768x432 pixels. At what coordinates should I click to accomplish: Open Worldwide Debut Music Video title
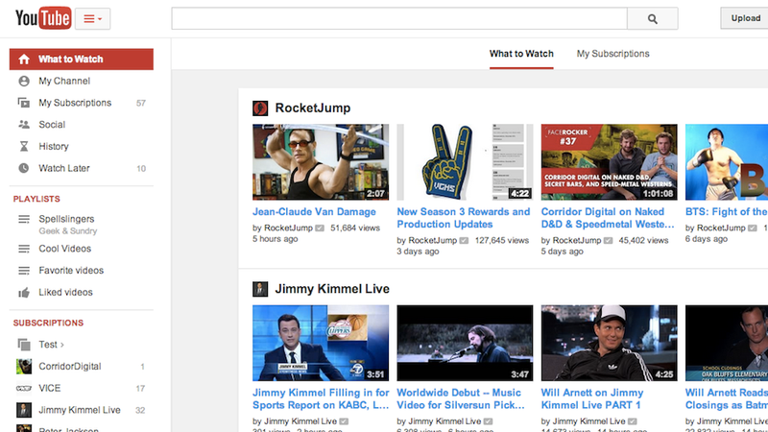[x=461, y=398]
